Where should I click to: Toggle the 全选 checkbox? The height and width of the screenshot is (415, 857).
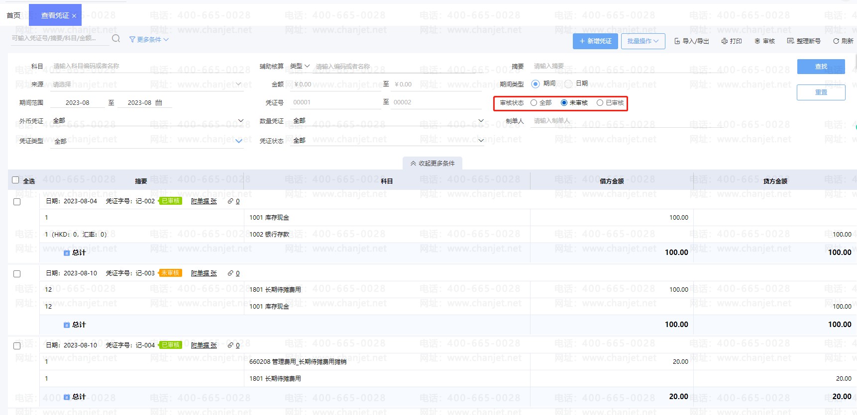[15, 180]
